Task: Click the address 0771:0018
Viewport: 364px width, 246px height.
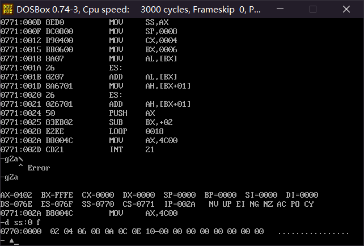Action: (x=20, y=59)
